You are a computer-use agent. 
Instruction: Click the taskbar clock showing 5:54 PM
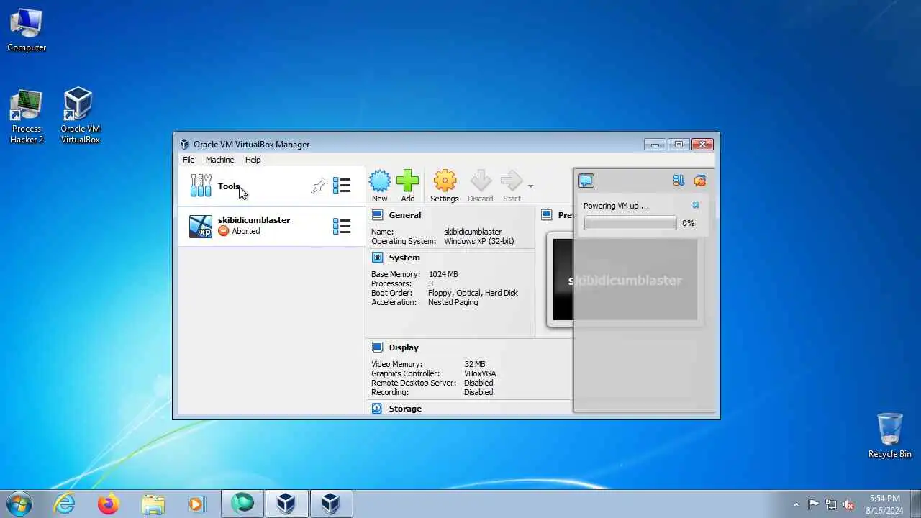point(884,504)
